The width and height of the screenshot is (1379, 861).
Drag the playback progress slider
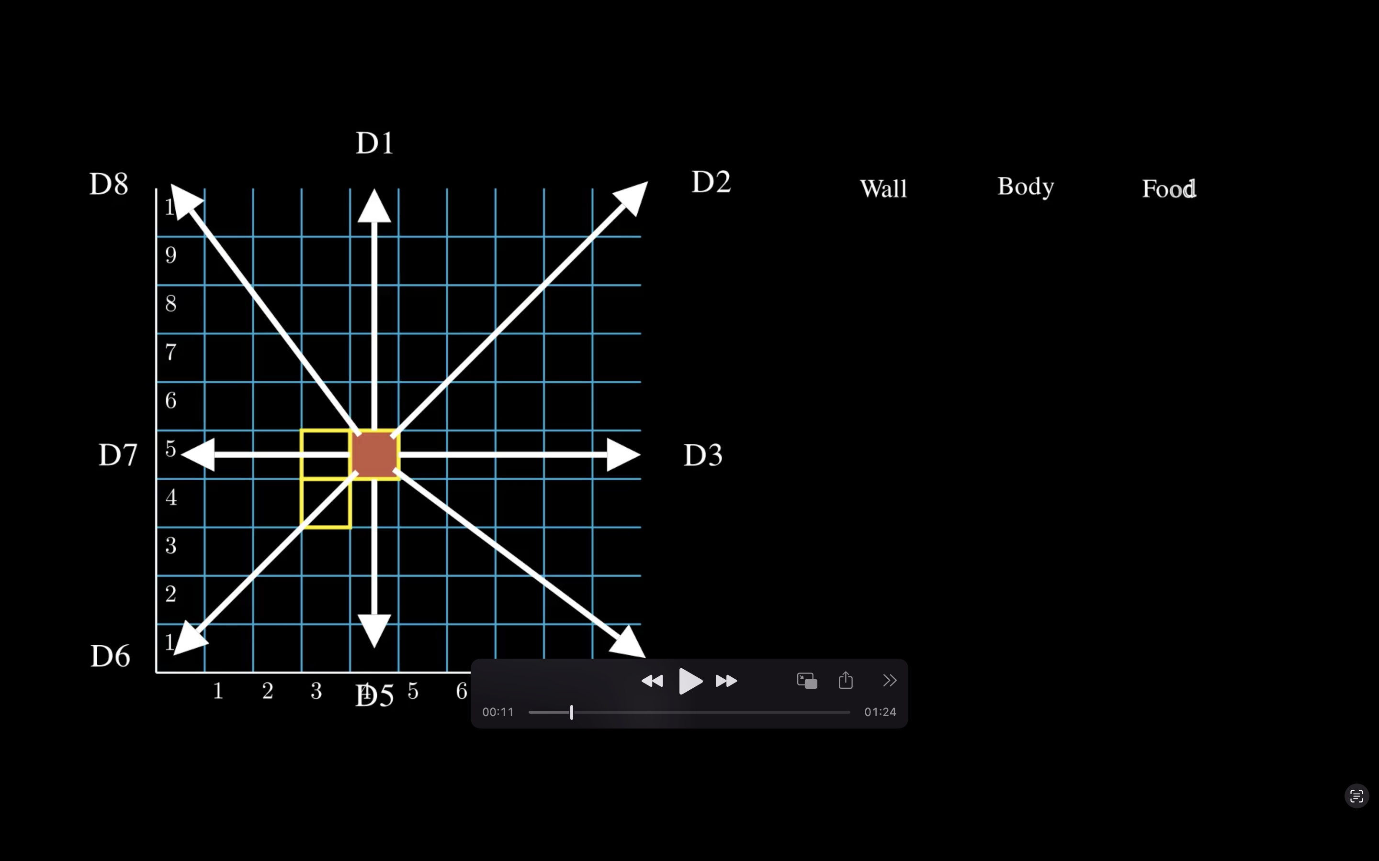tap(571, 712)
